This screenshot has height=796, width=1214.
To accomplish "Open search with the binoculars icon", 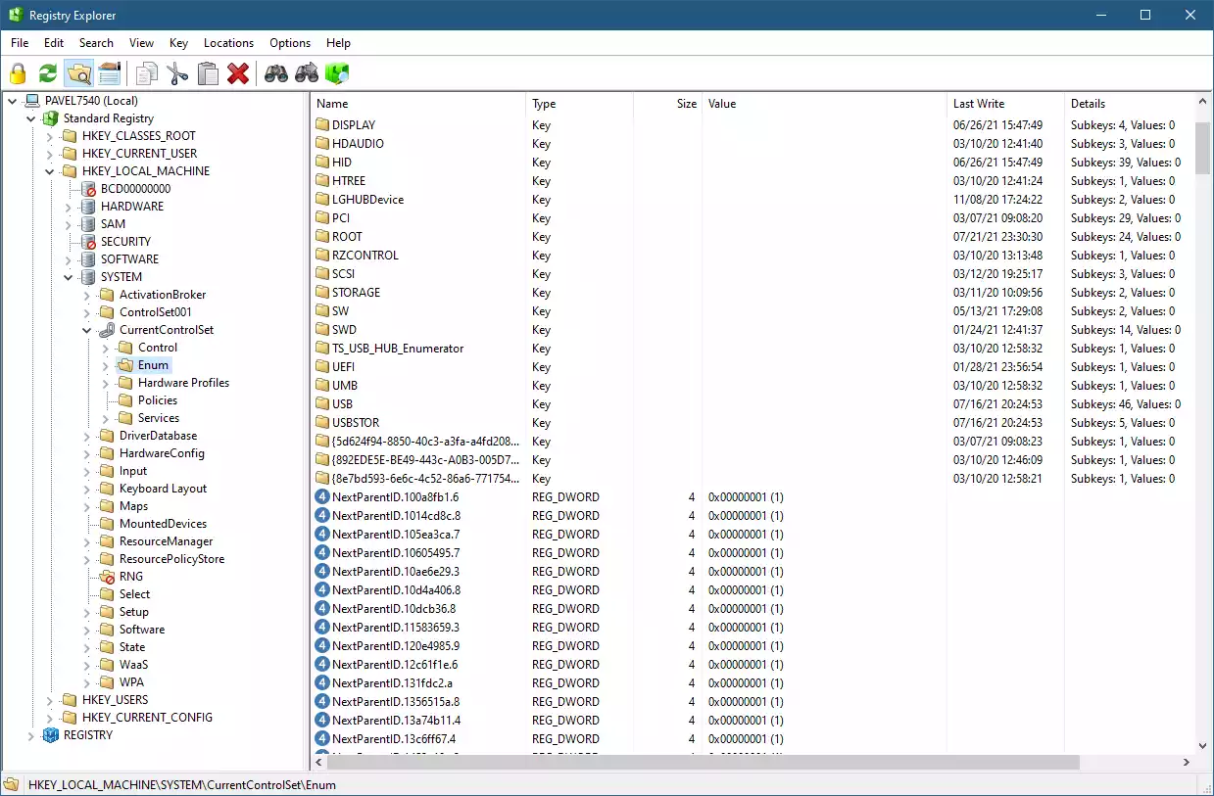I will click(x=276, y=73).
